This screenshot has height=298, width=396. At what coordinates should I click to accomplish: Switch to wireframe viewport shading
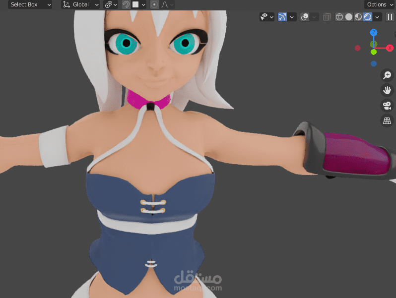coord(339,17)
